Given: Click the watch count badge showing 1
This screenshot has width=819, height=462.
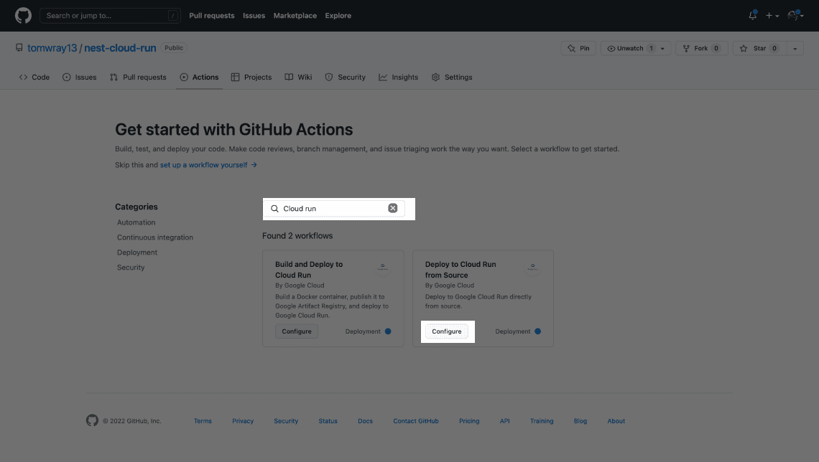Looking at the screenshot, I should pos(651,49).
